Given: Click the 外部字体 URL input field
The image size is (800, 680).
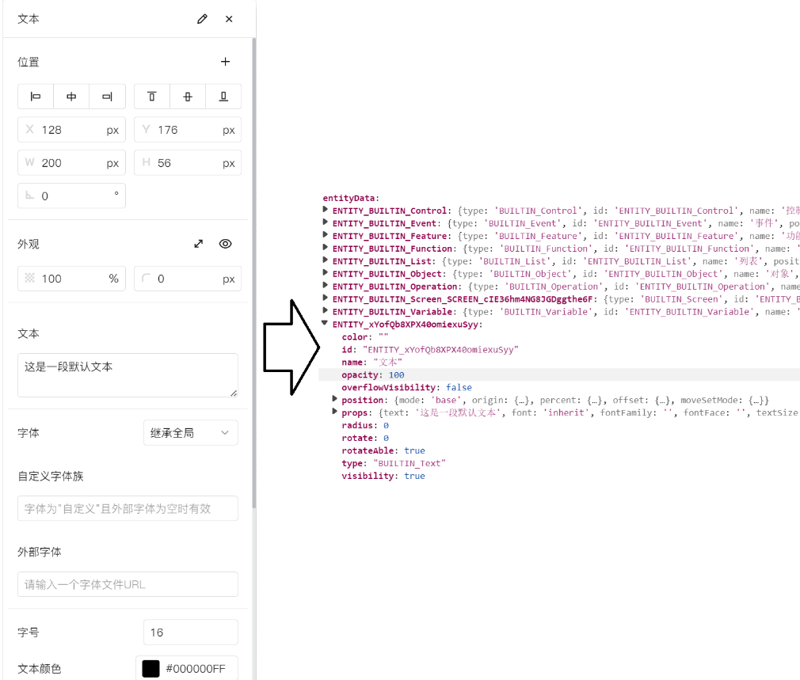Looking at the screenshot, I should [128, 584].
